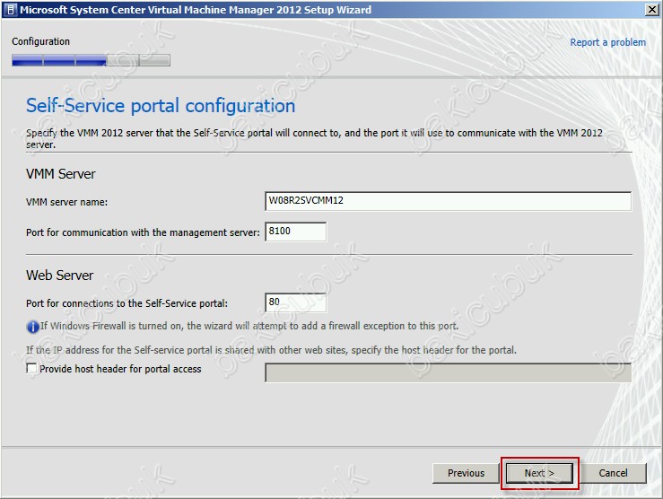Viewport: 663px width, 499px height.
Task: Click the disabled host header text box
Action: (x=448, y=372)
